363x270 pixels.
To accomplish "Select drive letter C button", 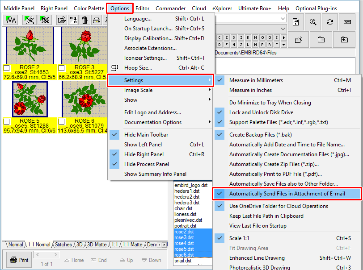I will pos(219,37).
